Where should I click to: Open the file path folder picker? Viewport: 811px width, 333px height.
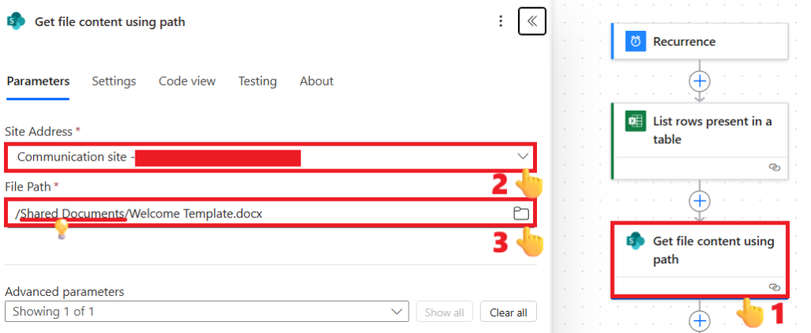tap(520, 213)
